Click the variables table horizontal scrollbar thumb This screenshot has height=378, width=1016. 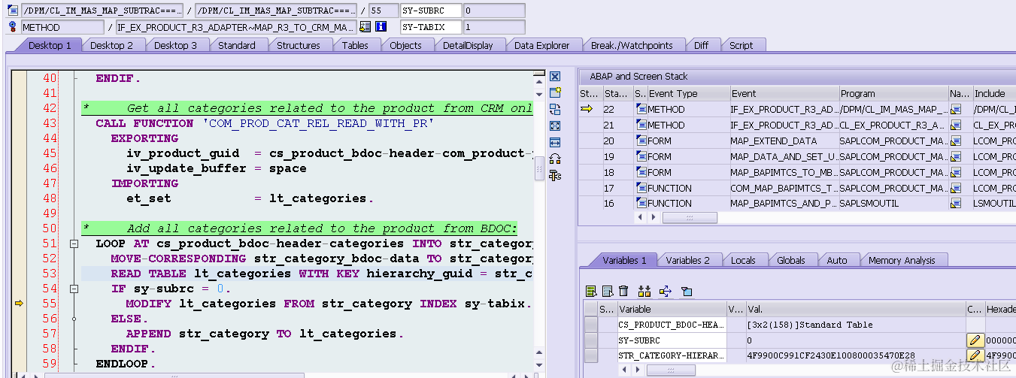[x=671, y=370]
